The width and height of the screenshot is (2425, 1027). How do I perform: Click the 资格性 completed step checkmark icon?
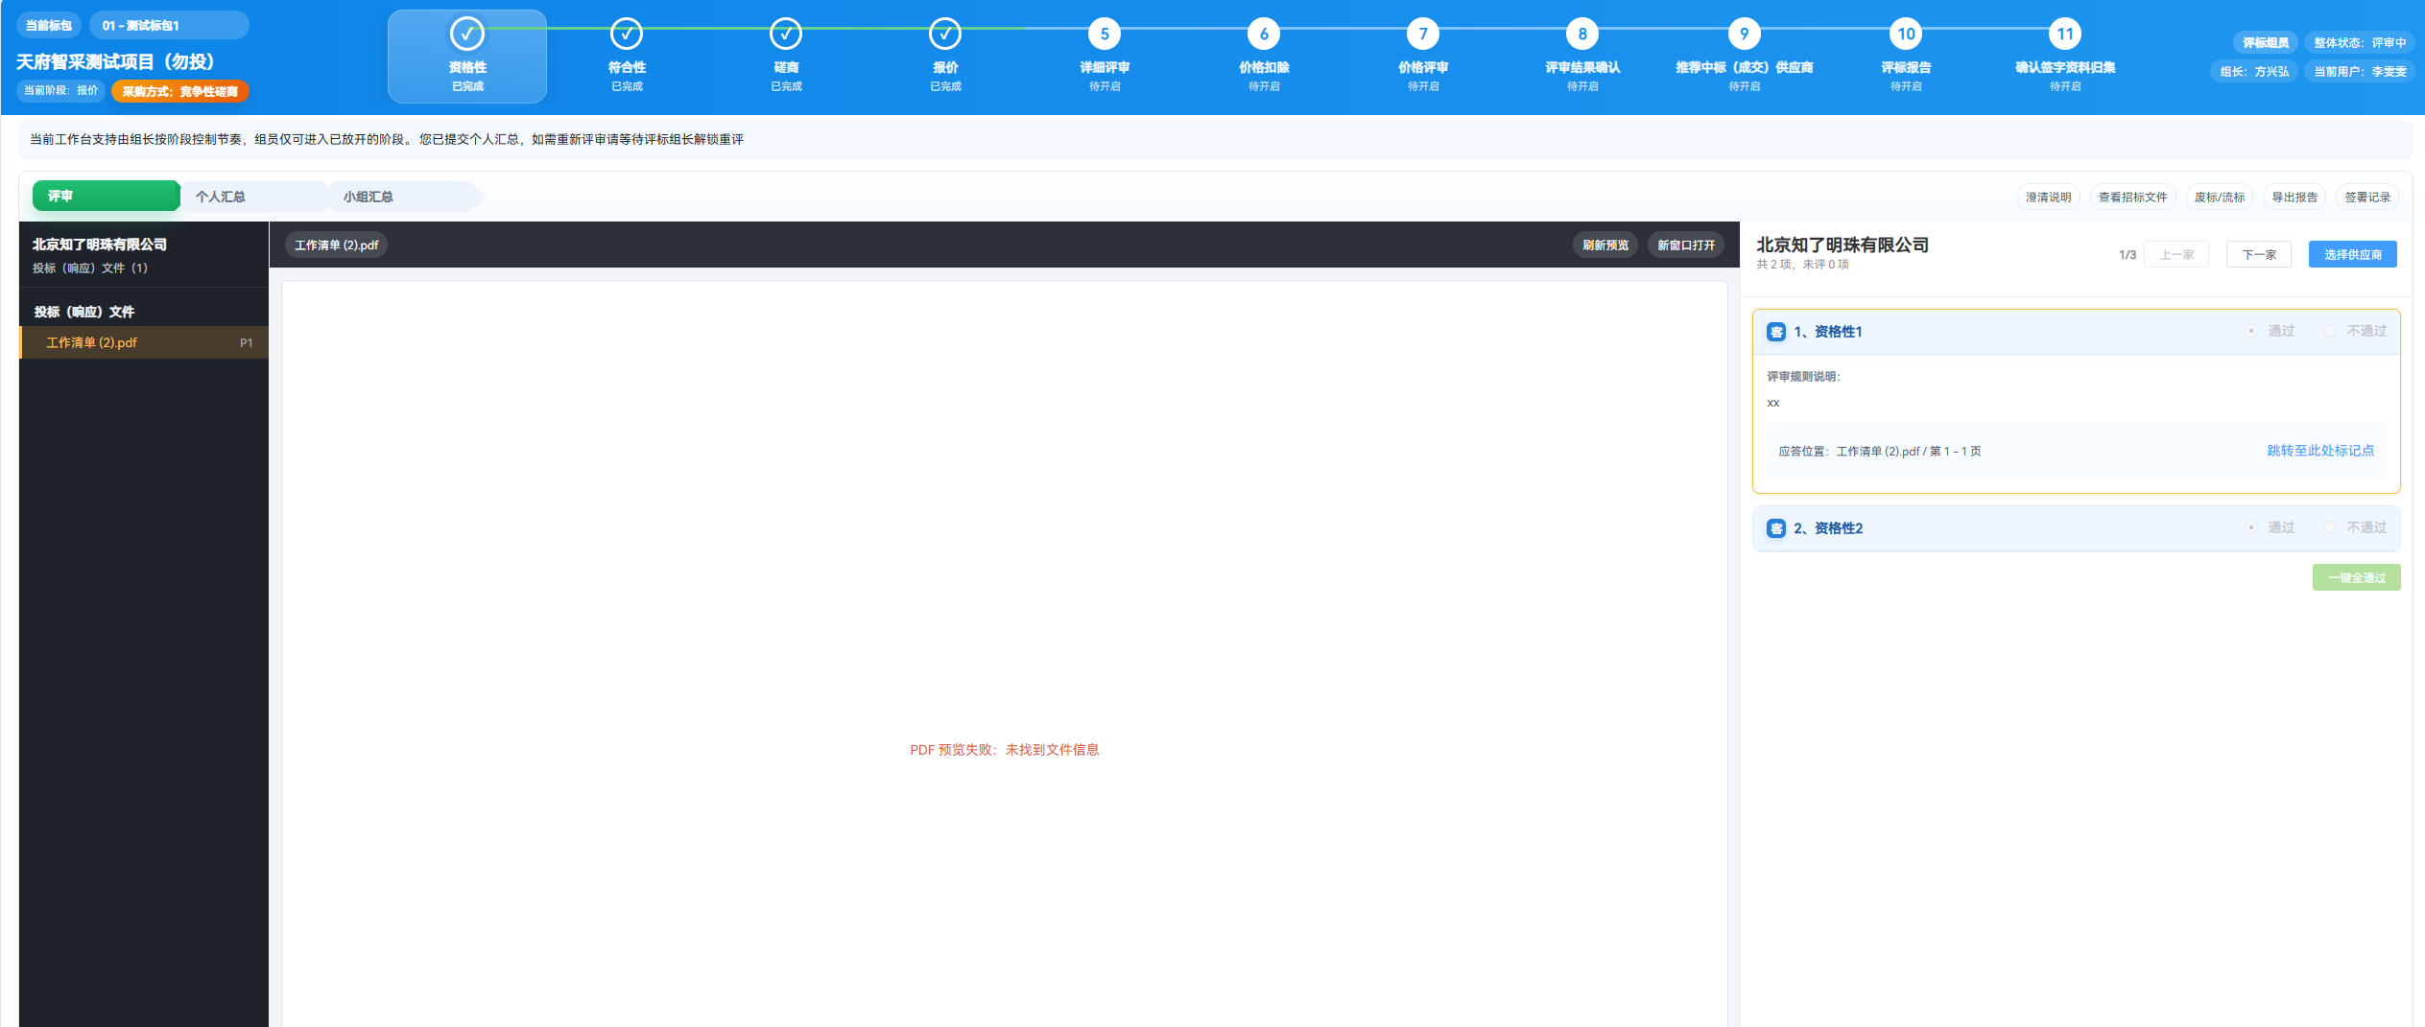pyautogui.click(x=467, y=34)
